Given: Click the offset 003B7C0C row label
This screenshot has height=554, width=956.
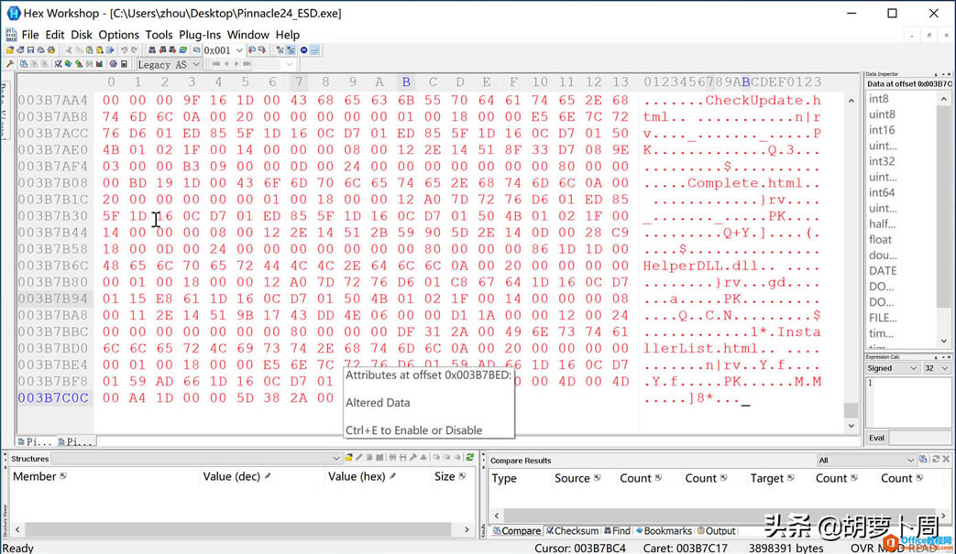Looking at the screenshot, I should 53,398.
